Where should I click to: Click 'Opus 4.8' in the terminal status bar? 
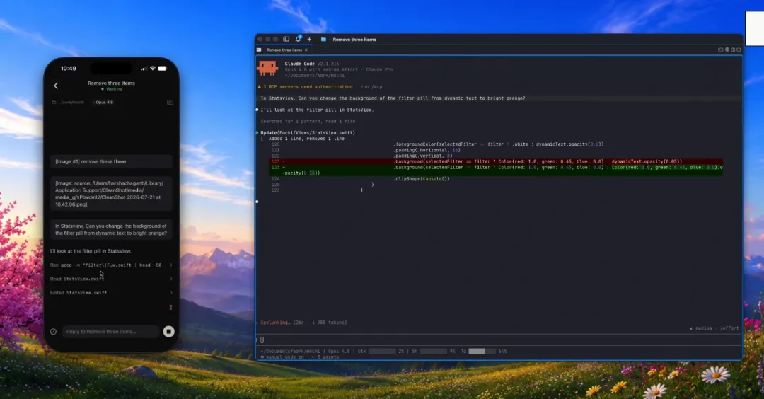339,352
